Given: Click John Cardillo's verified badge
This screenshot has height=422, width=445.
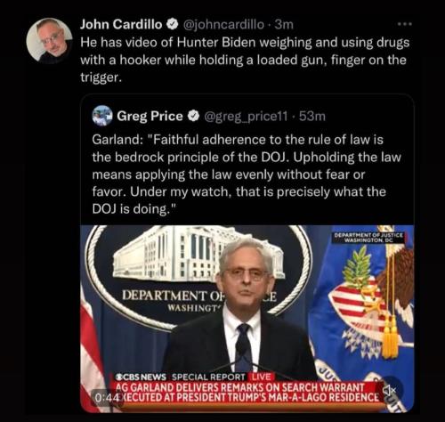Looking at the screenshot, I should [x=173, y=24].
